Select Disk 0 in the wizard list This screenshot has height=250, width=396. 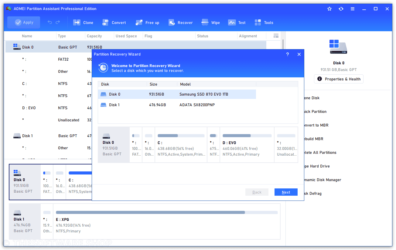(177, 94)
